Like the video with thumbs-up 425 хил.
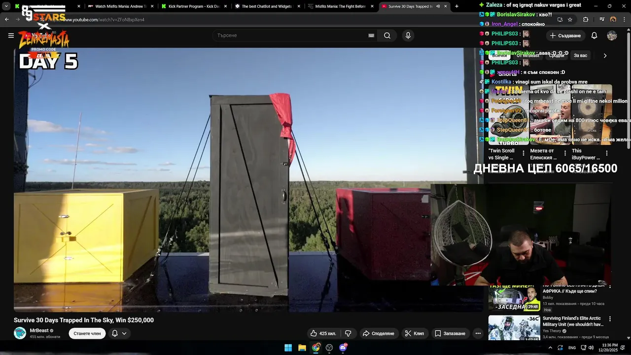The image size is (631, 355). click(x=323, y=333)
